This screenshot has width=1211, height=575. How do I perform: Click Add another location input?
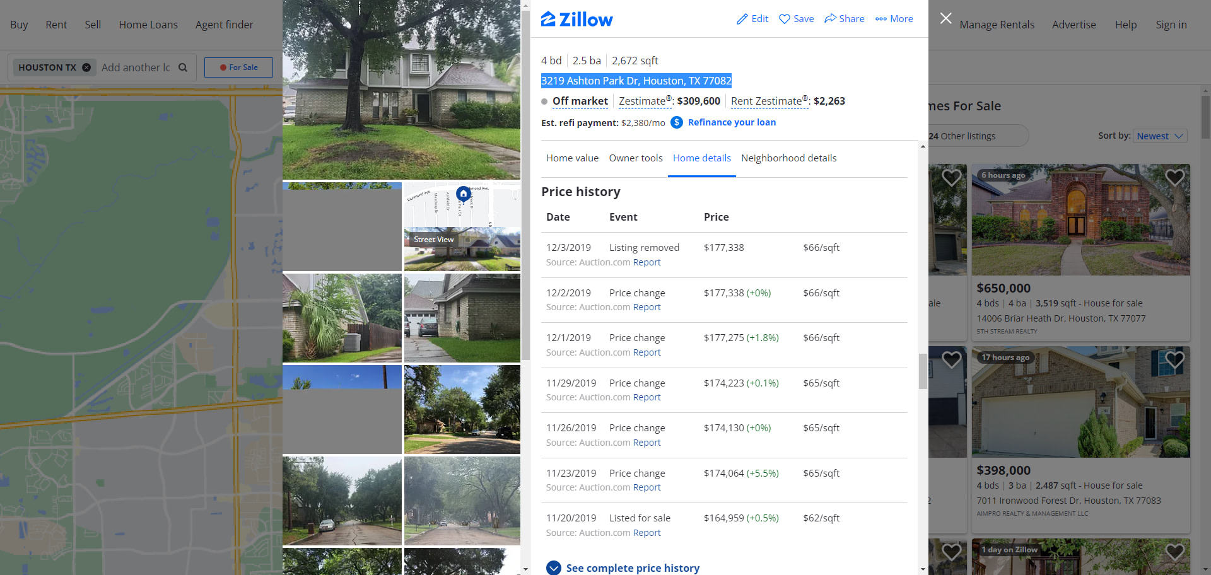pos(136,67)
